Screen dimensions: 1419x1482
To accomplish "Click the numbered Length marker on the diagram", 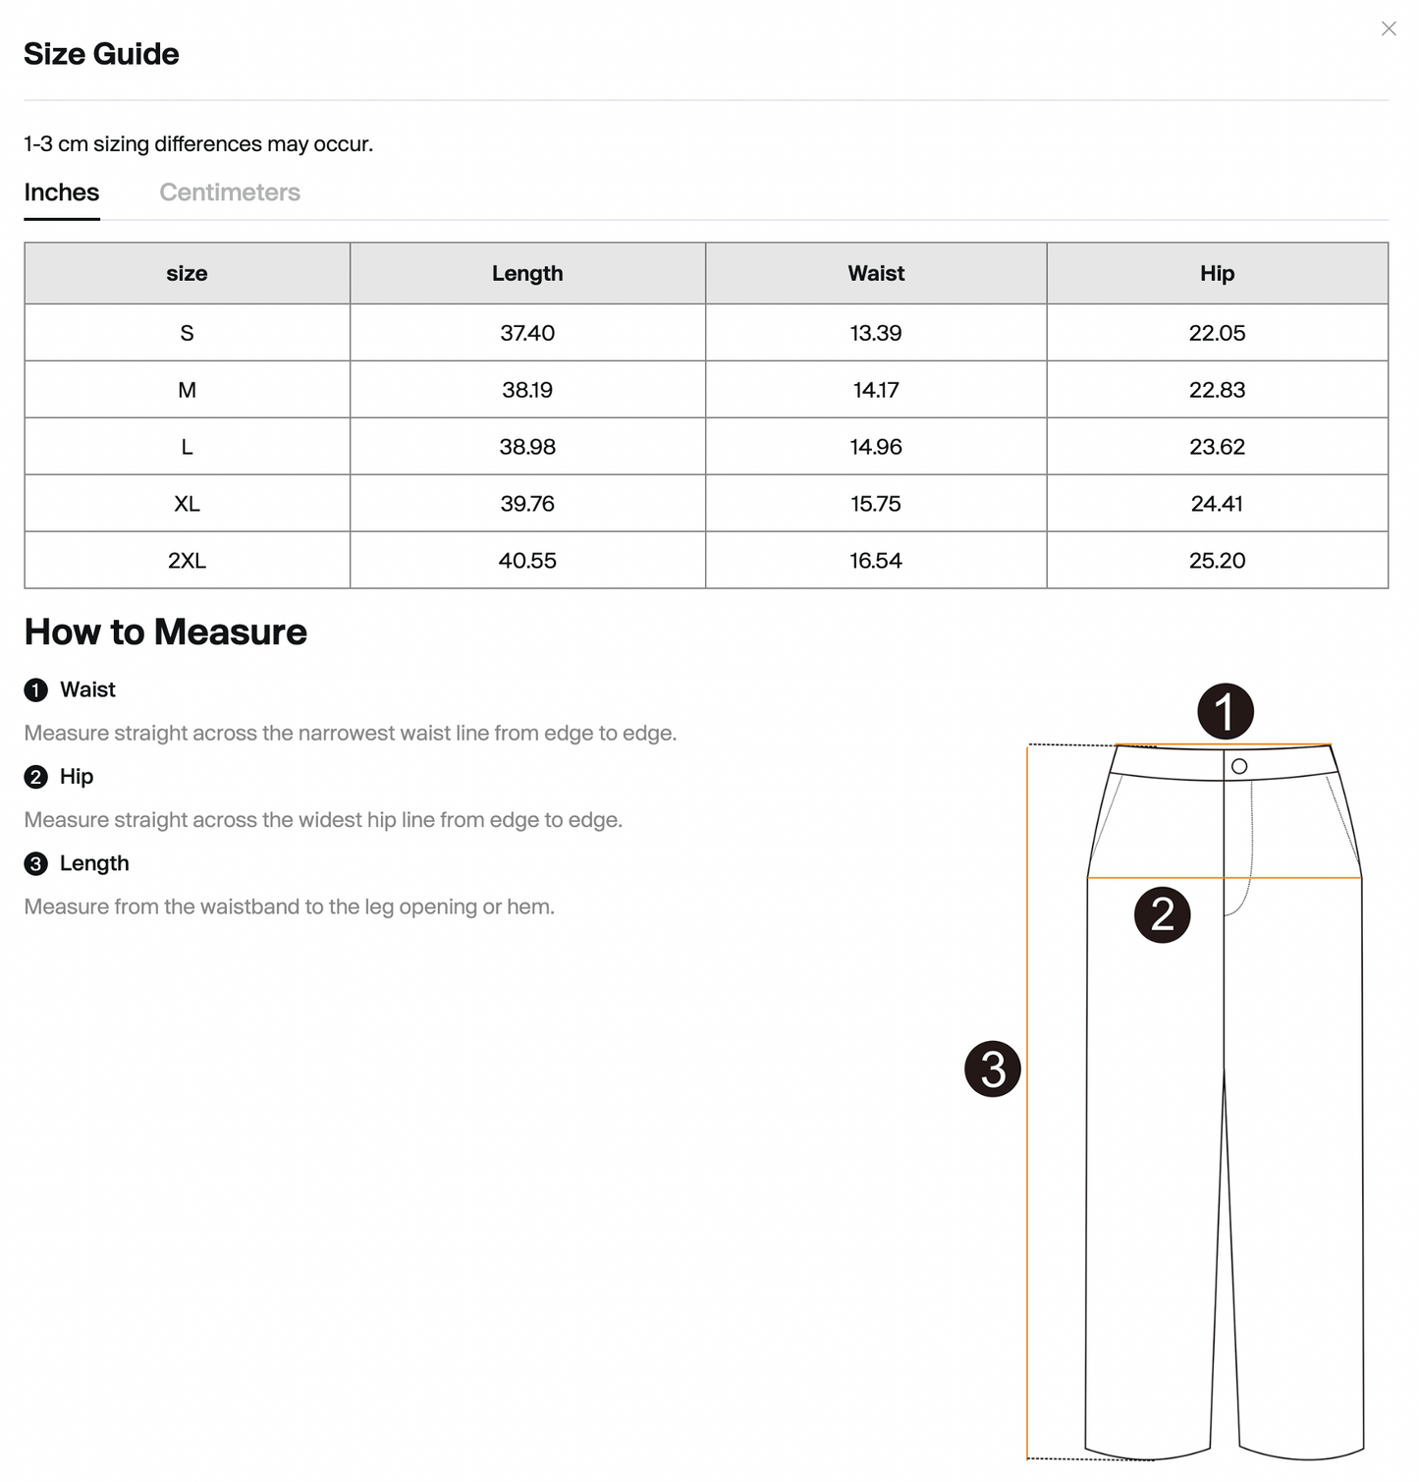I will [995, 1070].
